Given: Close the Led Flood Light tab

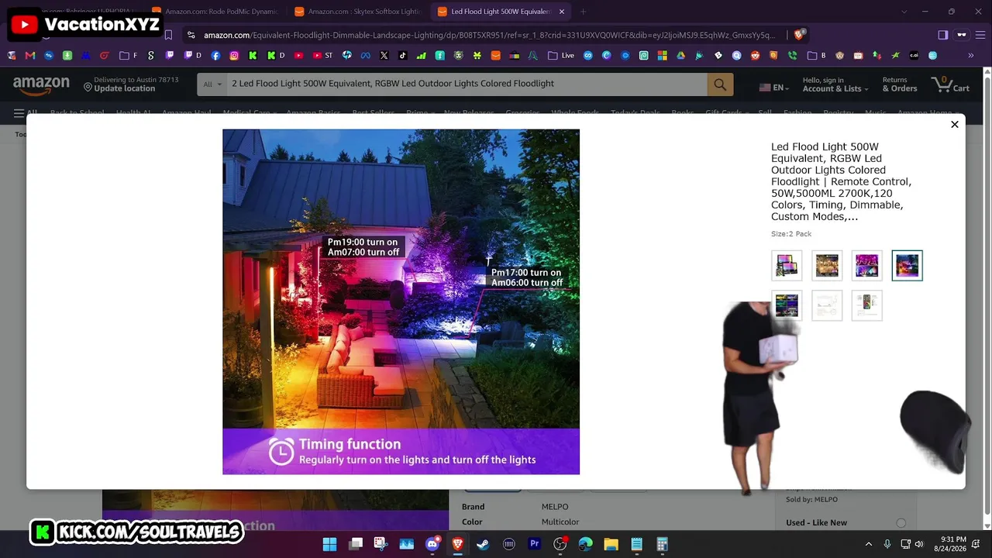Looking at the screenshot, I should tap(562, 12).
